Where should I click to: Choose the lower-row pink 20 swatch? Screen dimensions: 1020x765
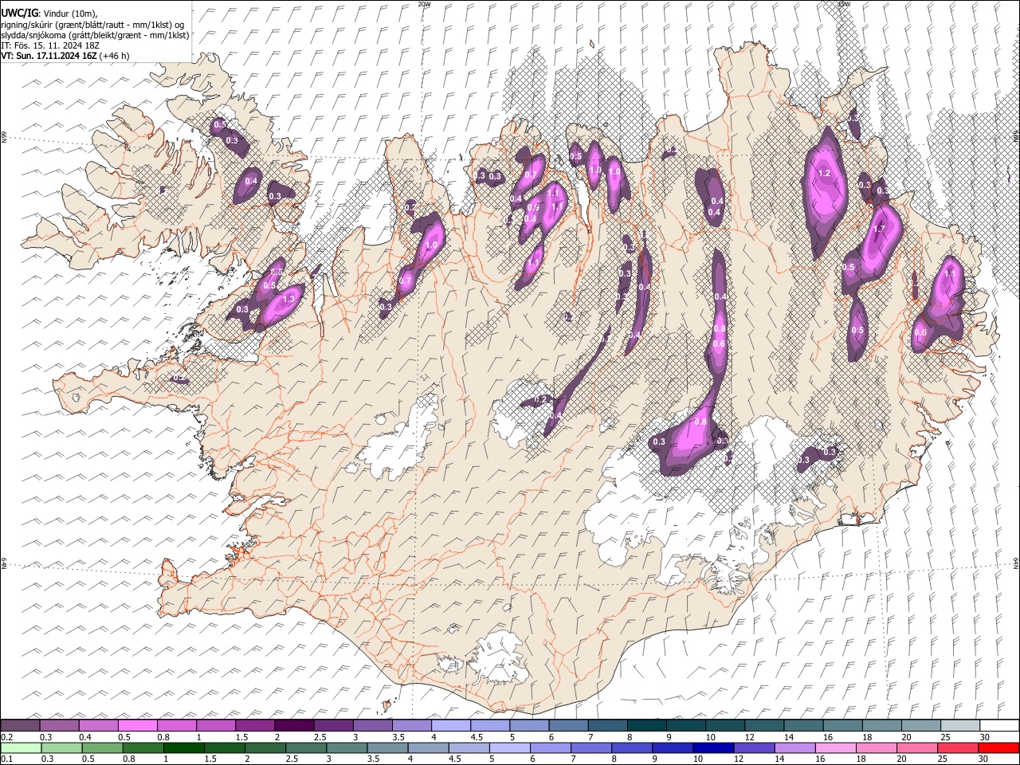pos(917,747)
